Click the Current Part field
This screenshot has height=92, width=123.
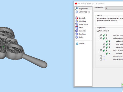coord(114,8)
